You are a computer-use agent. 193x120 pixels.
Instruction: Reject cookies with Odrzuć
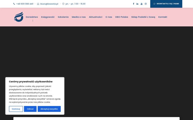[30, 109]
